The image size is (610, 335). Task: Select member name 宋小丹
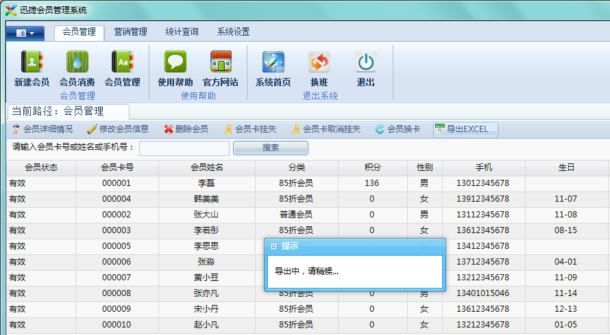click(206, 309)
